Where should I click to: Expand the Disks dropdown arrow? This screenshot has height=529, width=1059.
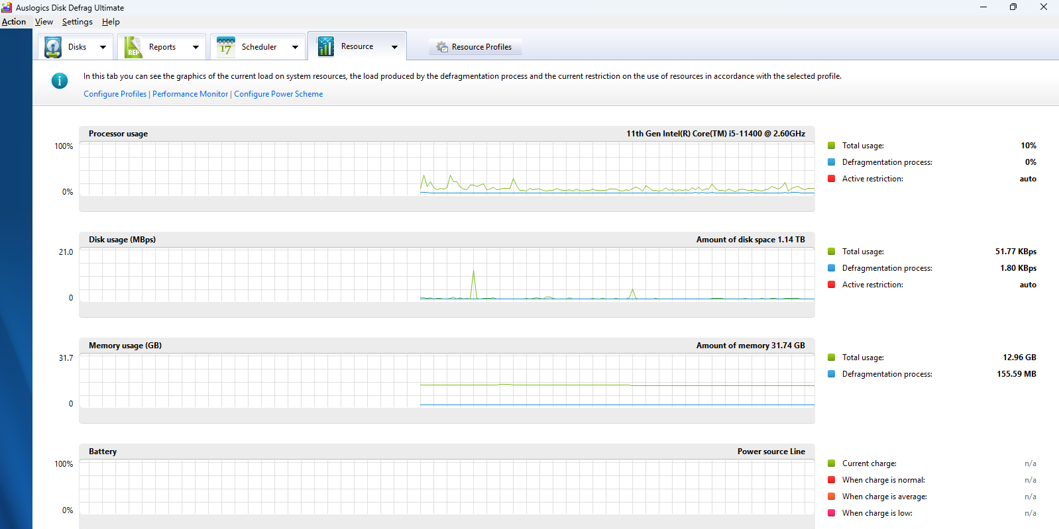pos(103,47)
